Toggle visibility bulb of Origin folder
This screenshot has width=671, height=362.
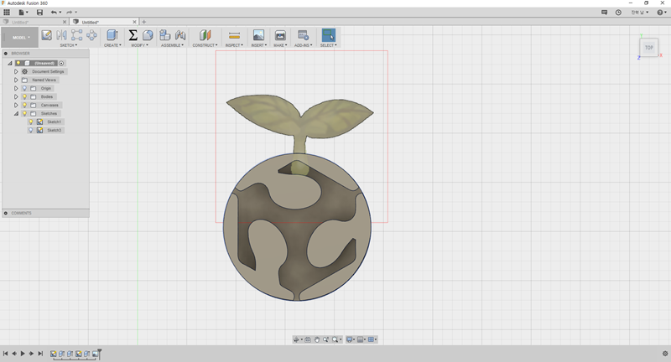coord(24,89)
